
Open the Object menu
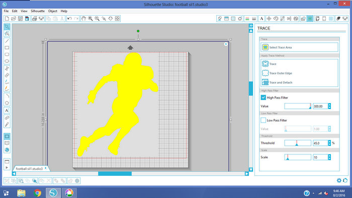pyautogui.click(x=52, y=11)
